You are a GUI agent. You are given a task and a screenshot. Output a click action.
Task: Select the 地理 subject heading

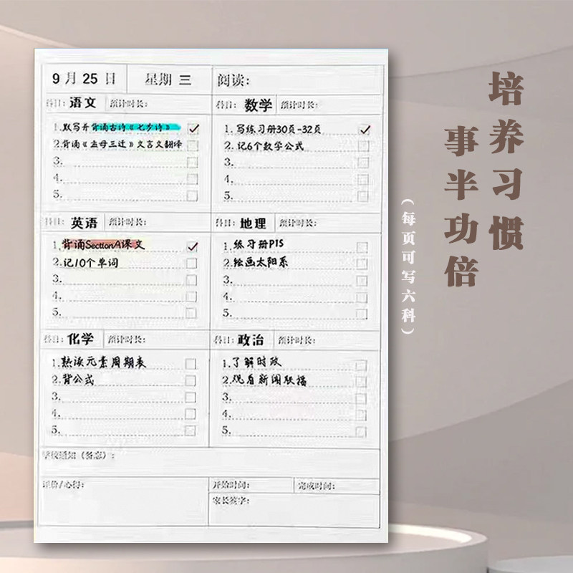tap(253, 223)
